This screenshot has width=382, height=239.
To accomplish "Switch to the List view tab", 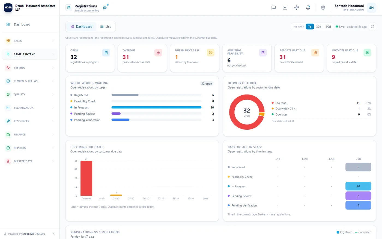I will pos(105,26).
